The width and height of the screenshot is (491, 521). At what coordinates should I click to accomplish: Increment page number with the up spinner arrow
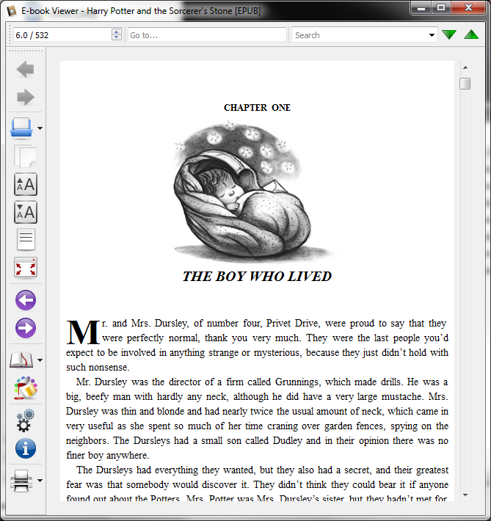(x=117, y=32)
